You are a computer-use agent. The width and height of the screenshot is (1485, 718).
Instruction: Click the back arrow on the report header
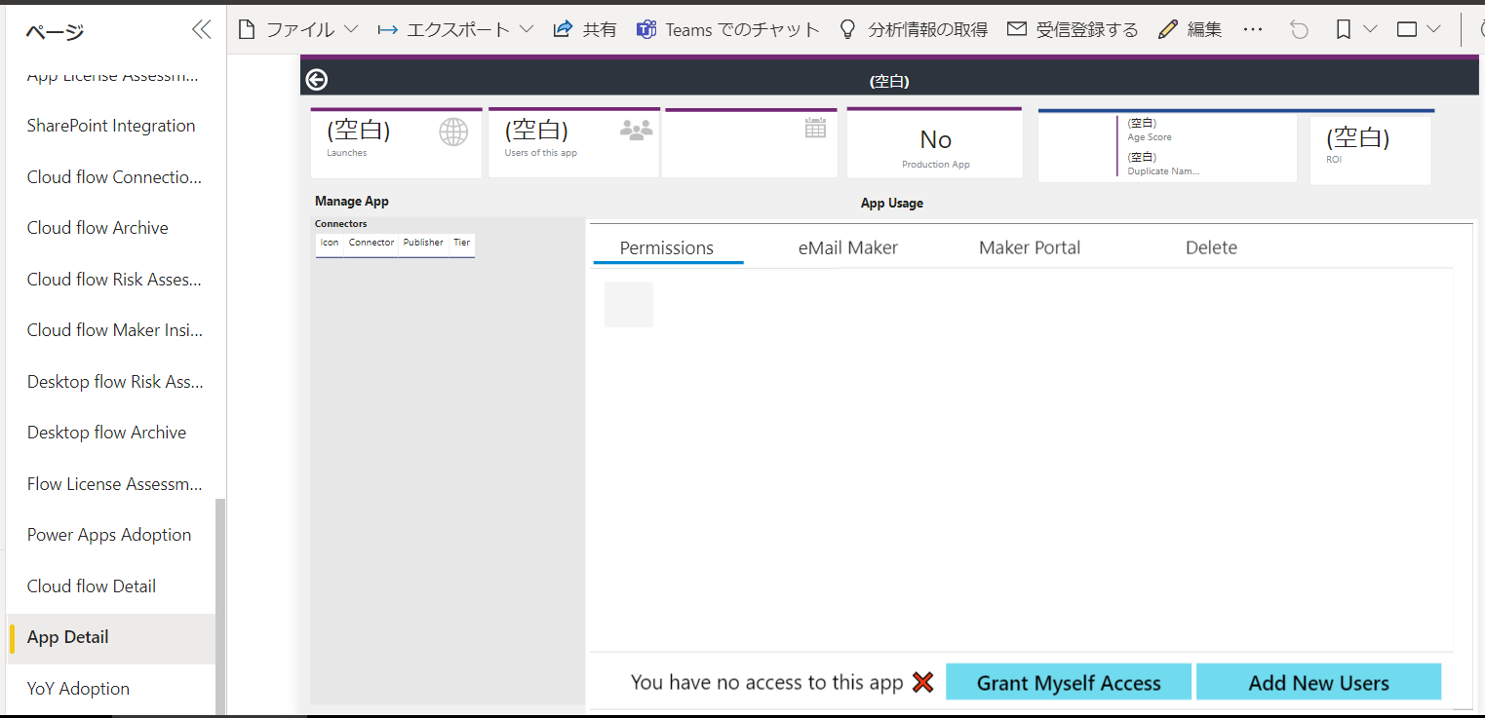[316, 79]
